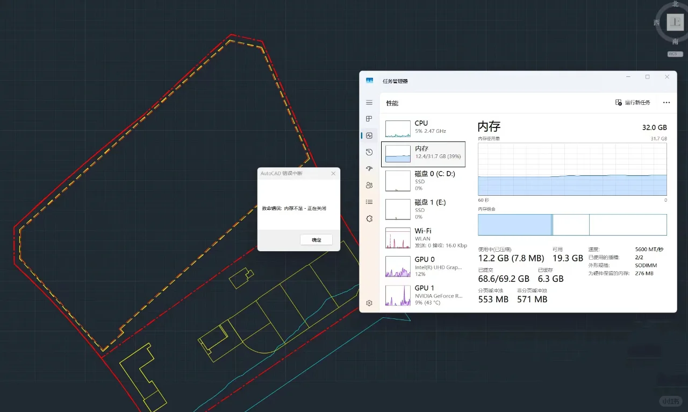Open the Services page sidebar icon
This screenshot has width=688, height=412.
[369, 218]
